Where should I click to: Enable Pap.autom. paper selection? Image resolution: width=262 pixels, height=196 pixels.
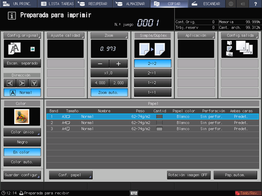pyautogui.click(x=235, y=175)
